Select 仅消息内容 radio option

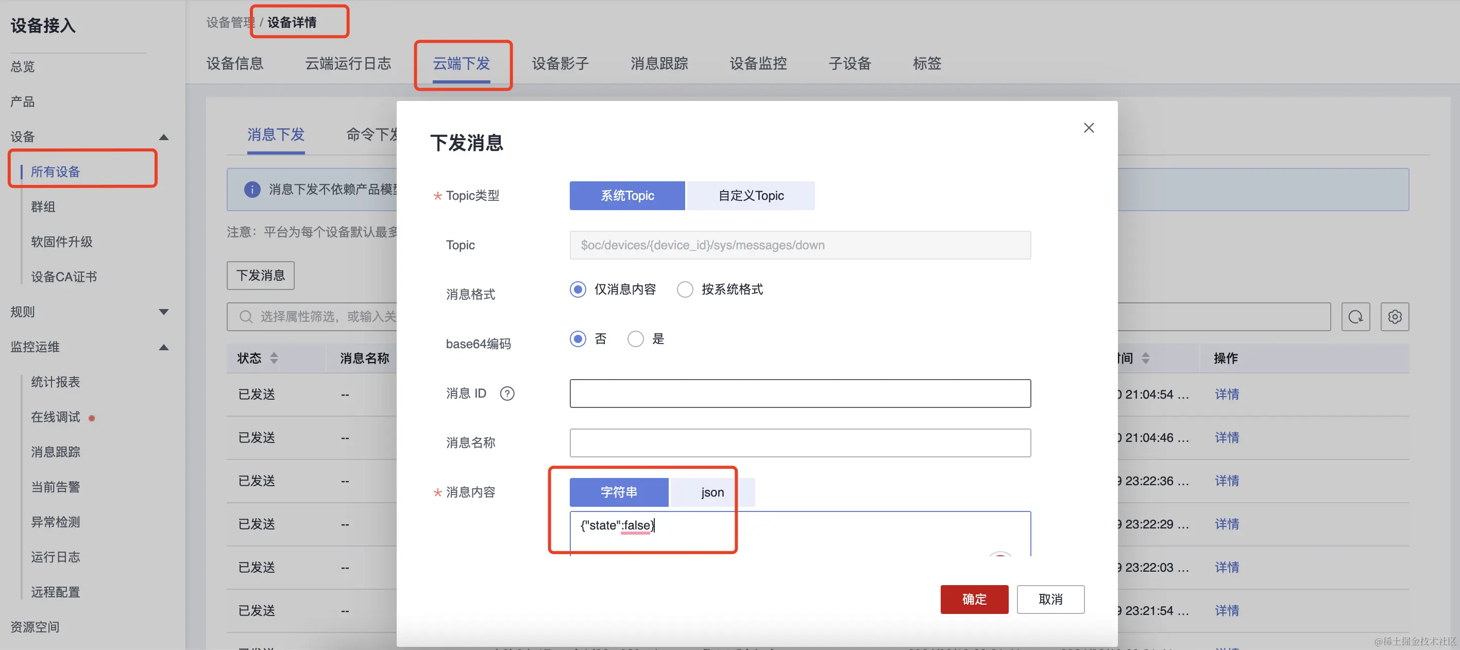click(578, 289)
